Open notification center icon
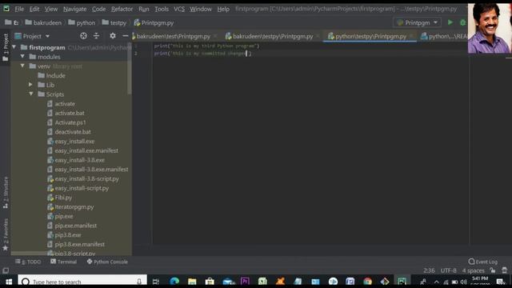Screen dimensions: 512x288 pos(501,282)
